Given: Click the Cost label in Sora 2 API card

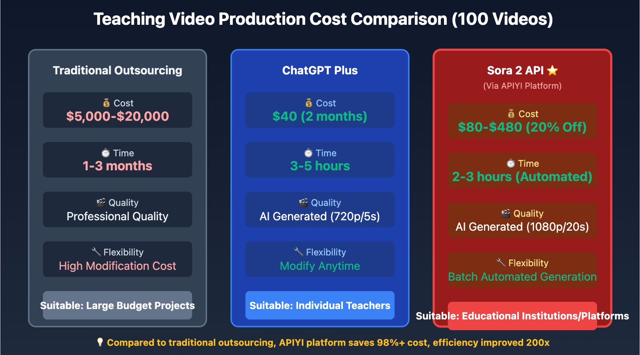Looking at the screenshot, I should tap(528, 114).
